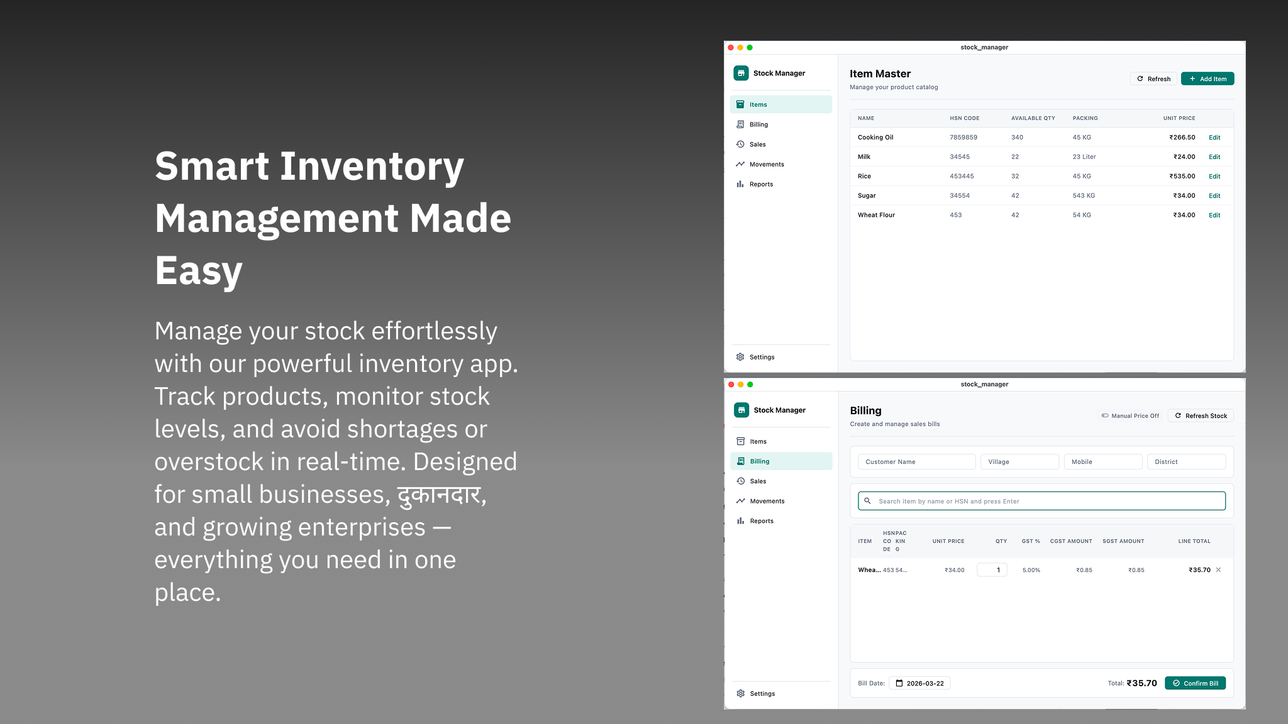Image resolution: width=1288 pixels, height=724 pixels.
Task: Click the search magnifier in the billing search bar
Action: [x=868, y=501]
